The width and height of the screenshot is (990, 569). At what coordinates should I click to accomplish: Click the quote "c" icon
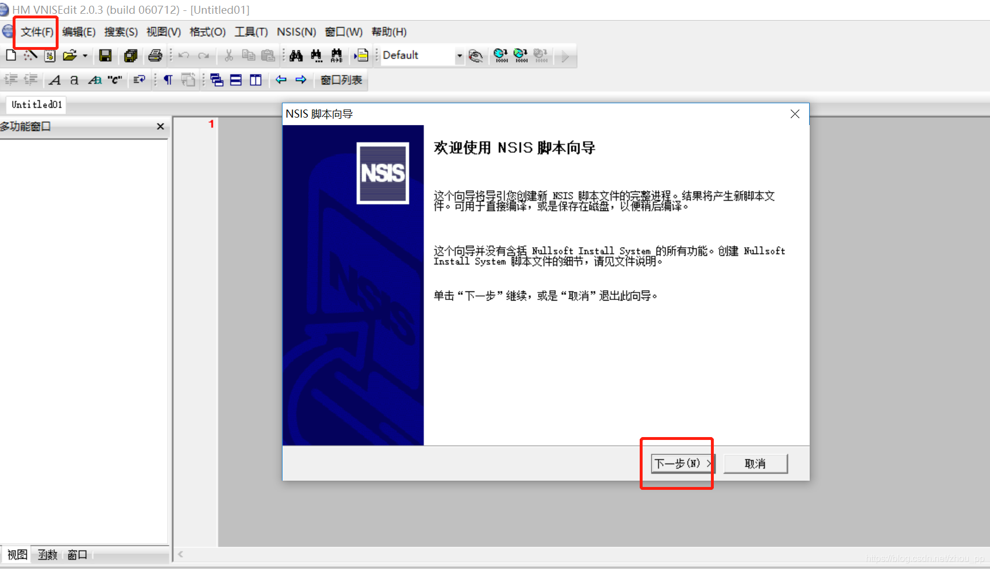coord(115,80)
